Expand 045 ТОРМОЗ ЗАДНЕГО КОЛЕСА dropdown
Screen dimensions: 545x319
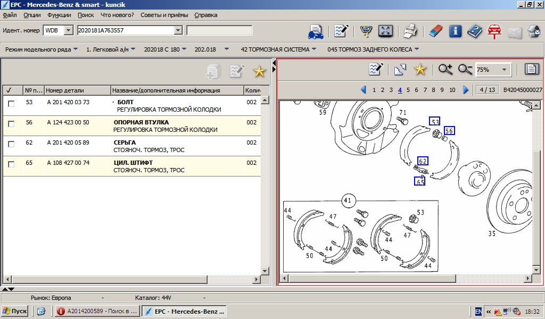coord(417,49)
